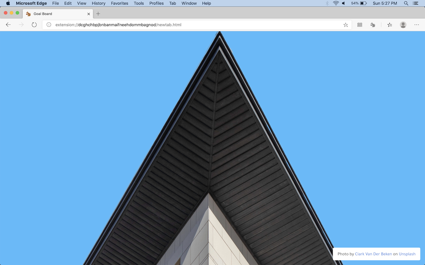425x265 pixels.
Task: Open the Tab menu in menu bar
Action: [173, 3]
